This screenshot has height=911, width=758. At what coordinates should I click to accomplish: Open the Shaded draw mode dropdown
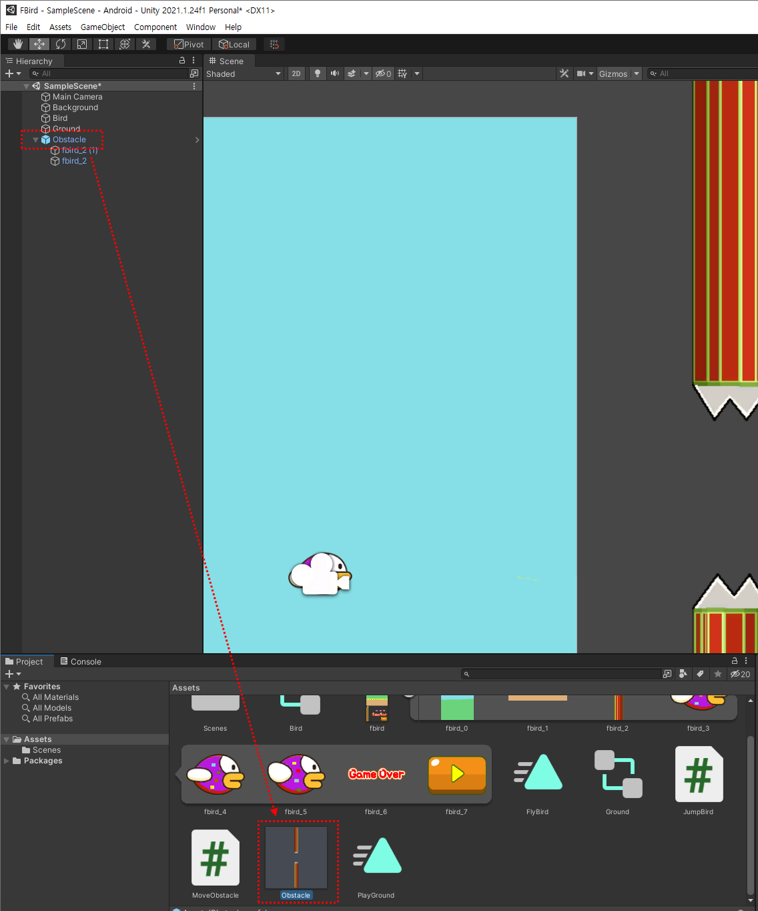[244, 73]
